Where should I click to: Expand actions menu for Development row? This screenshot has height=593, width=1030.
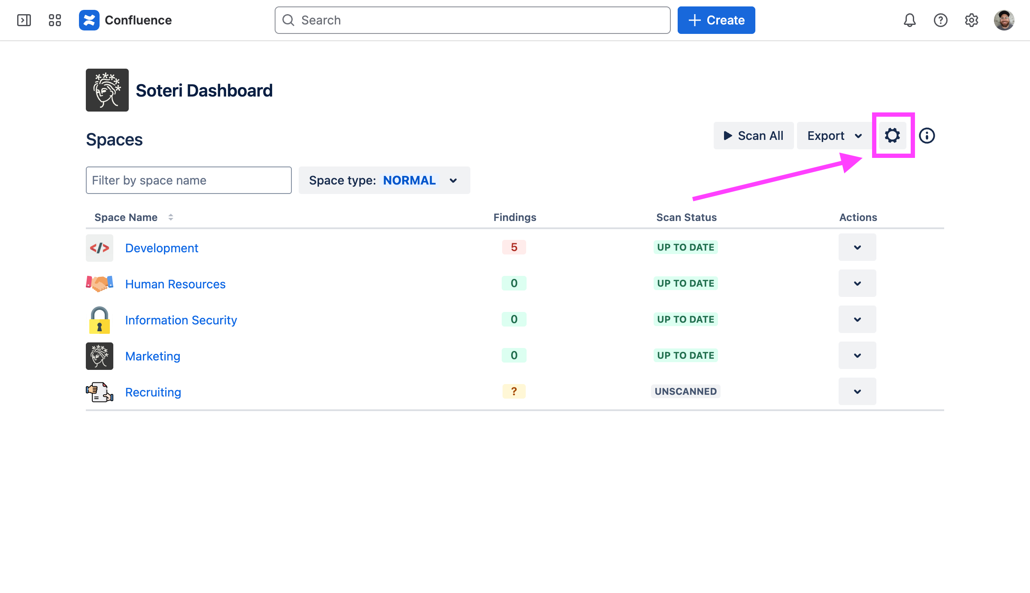tap(857, 247)
